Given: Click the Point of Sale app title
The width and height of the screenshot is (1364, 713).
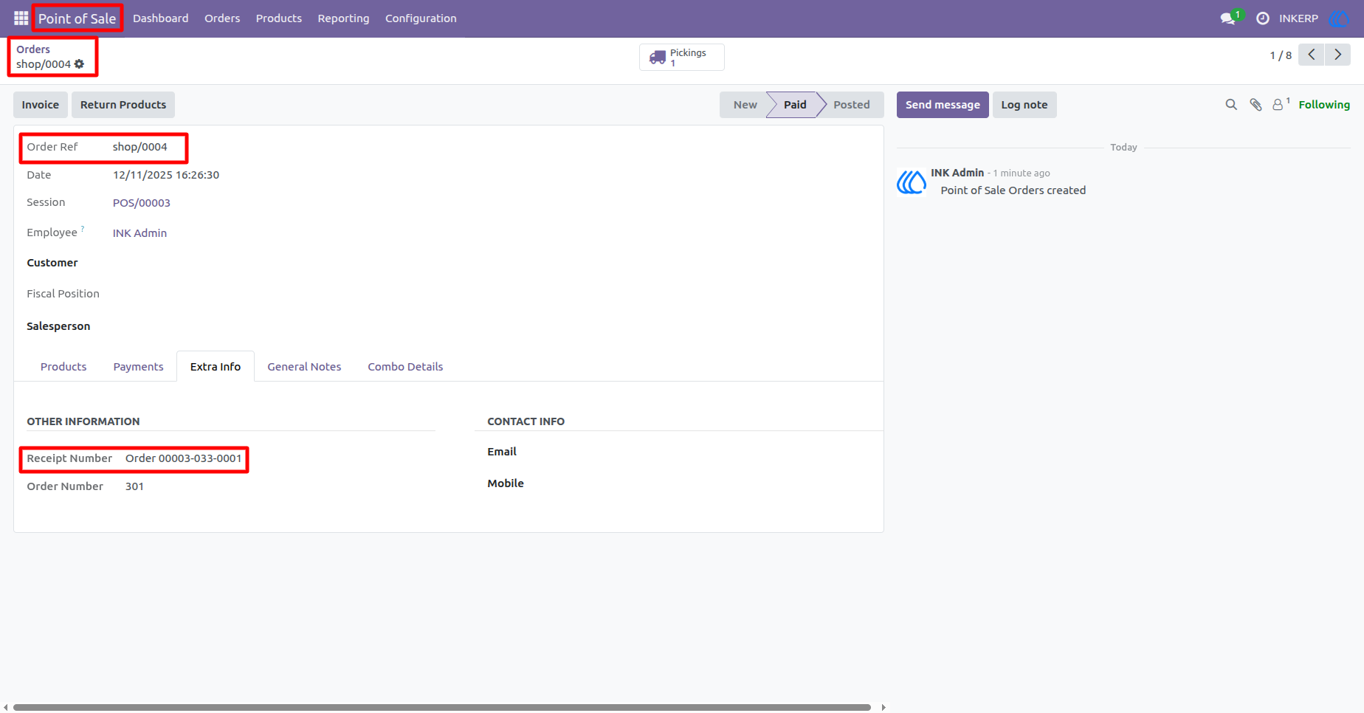Looking at the screenshot, I should pos(77,18).
